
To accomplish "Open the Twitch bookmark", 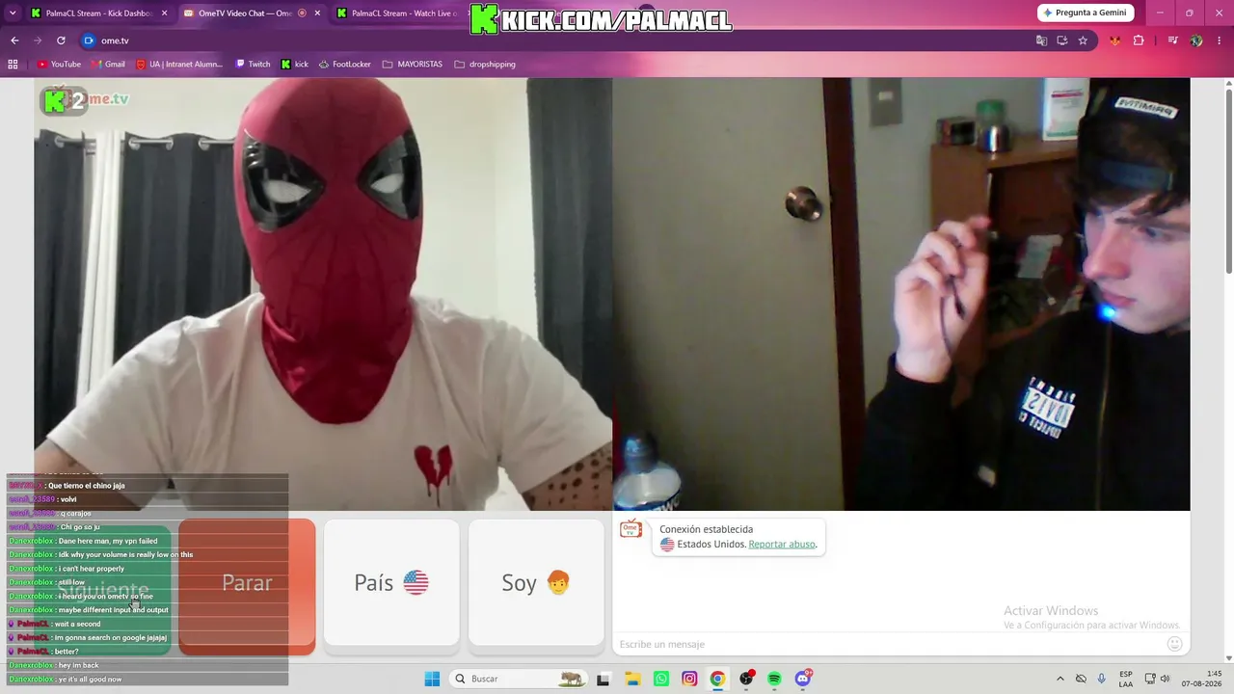I will pyautogui.click(x=253, y=65).
